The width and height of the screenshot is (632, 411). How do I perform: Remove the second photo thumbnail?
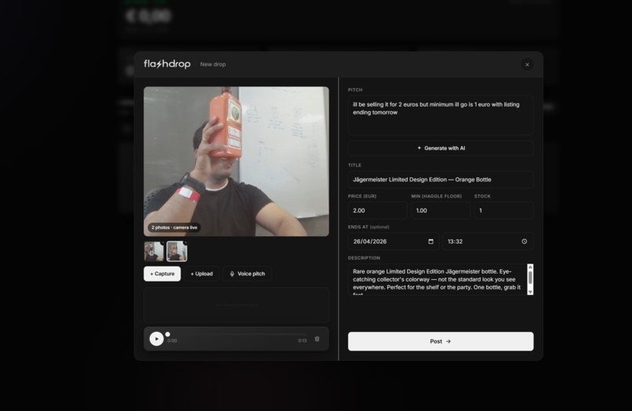click(185, 242)
